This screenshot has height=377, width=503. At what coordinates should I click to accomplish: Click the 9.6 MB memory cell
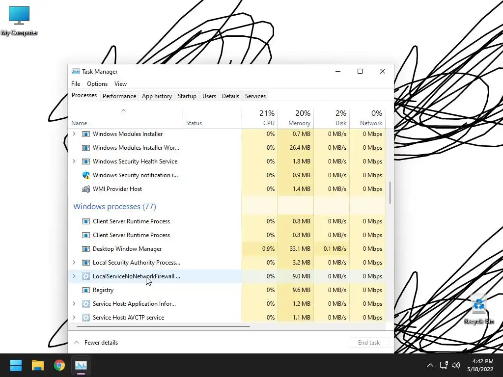[296, 290]
